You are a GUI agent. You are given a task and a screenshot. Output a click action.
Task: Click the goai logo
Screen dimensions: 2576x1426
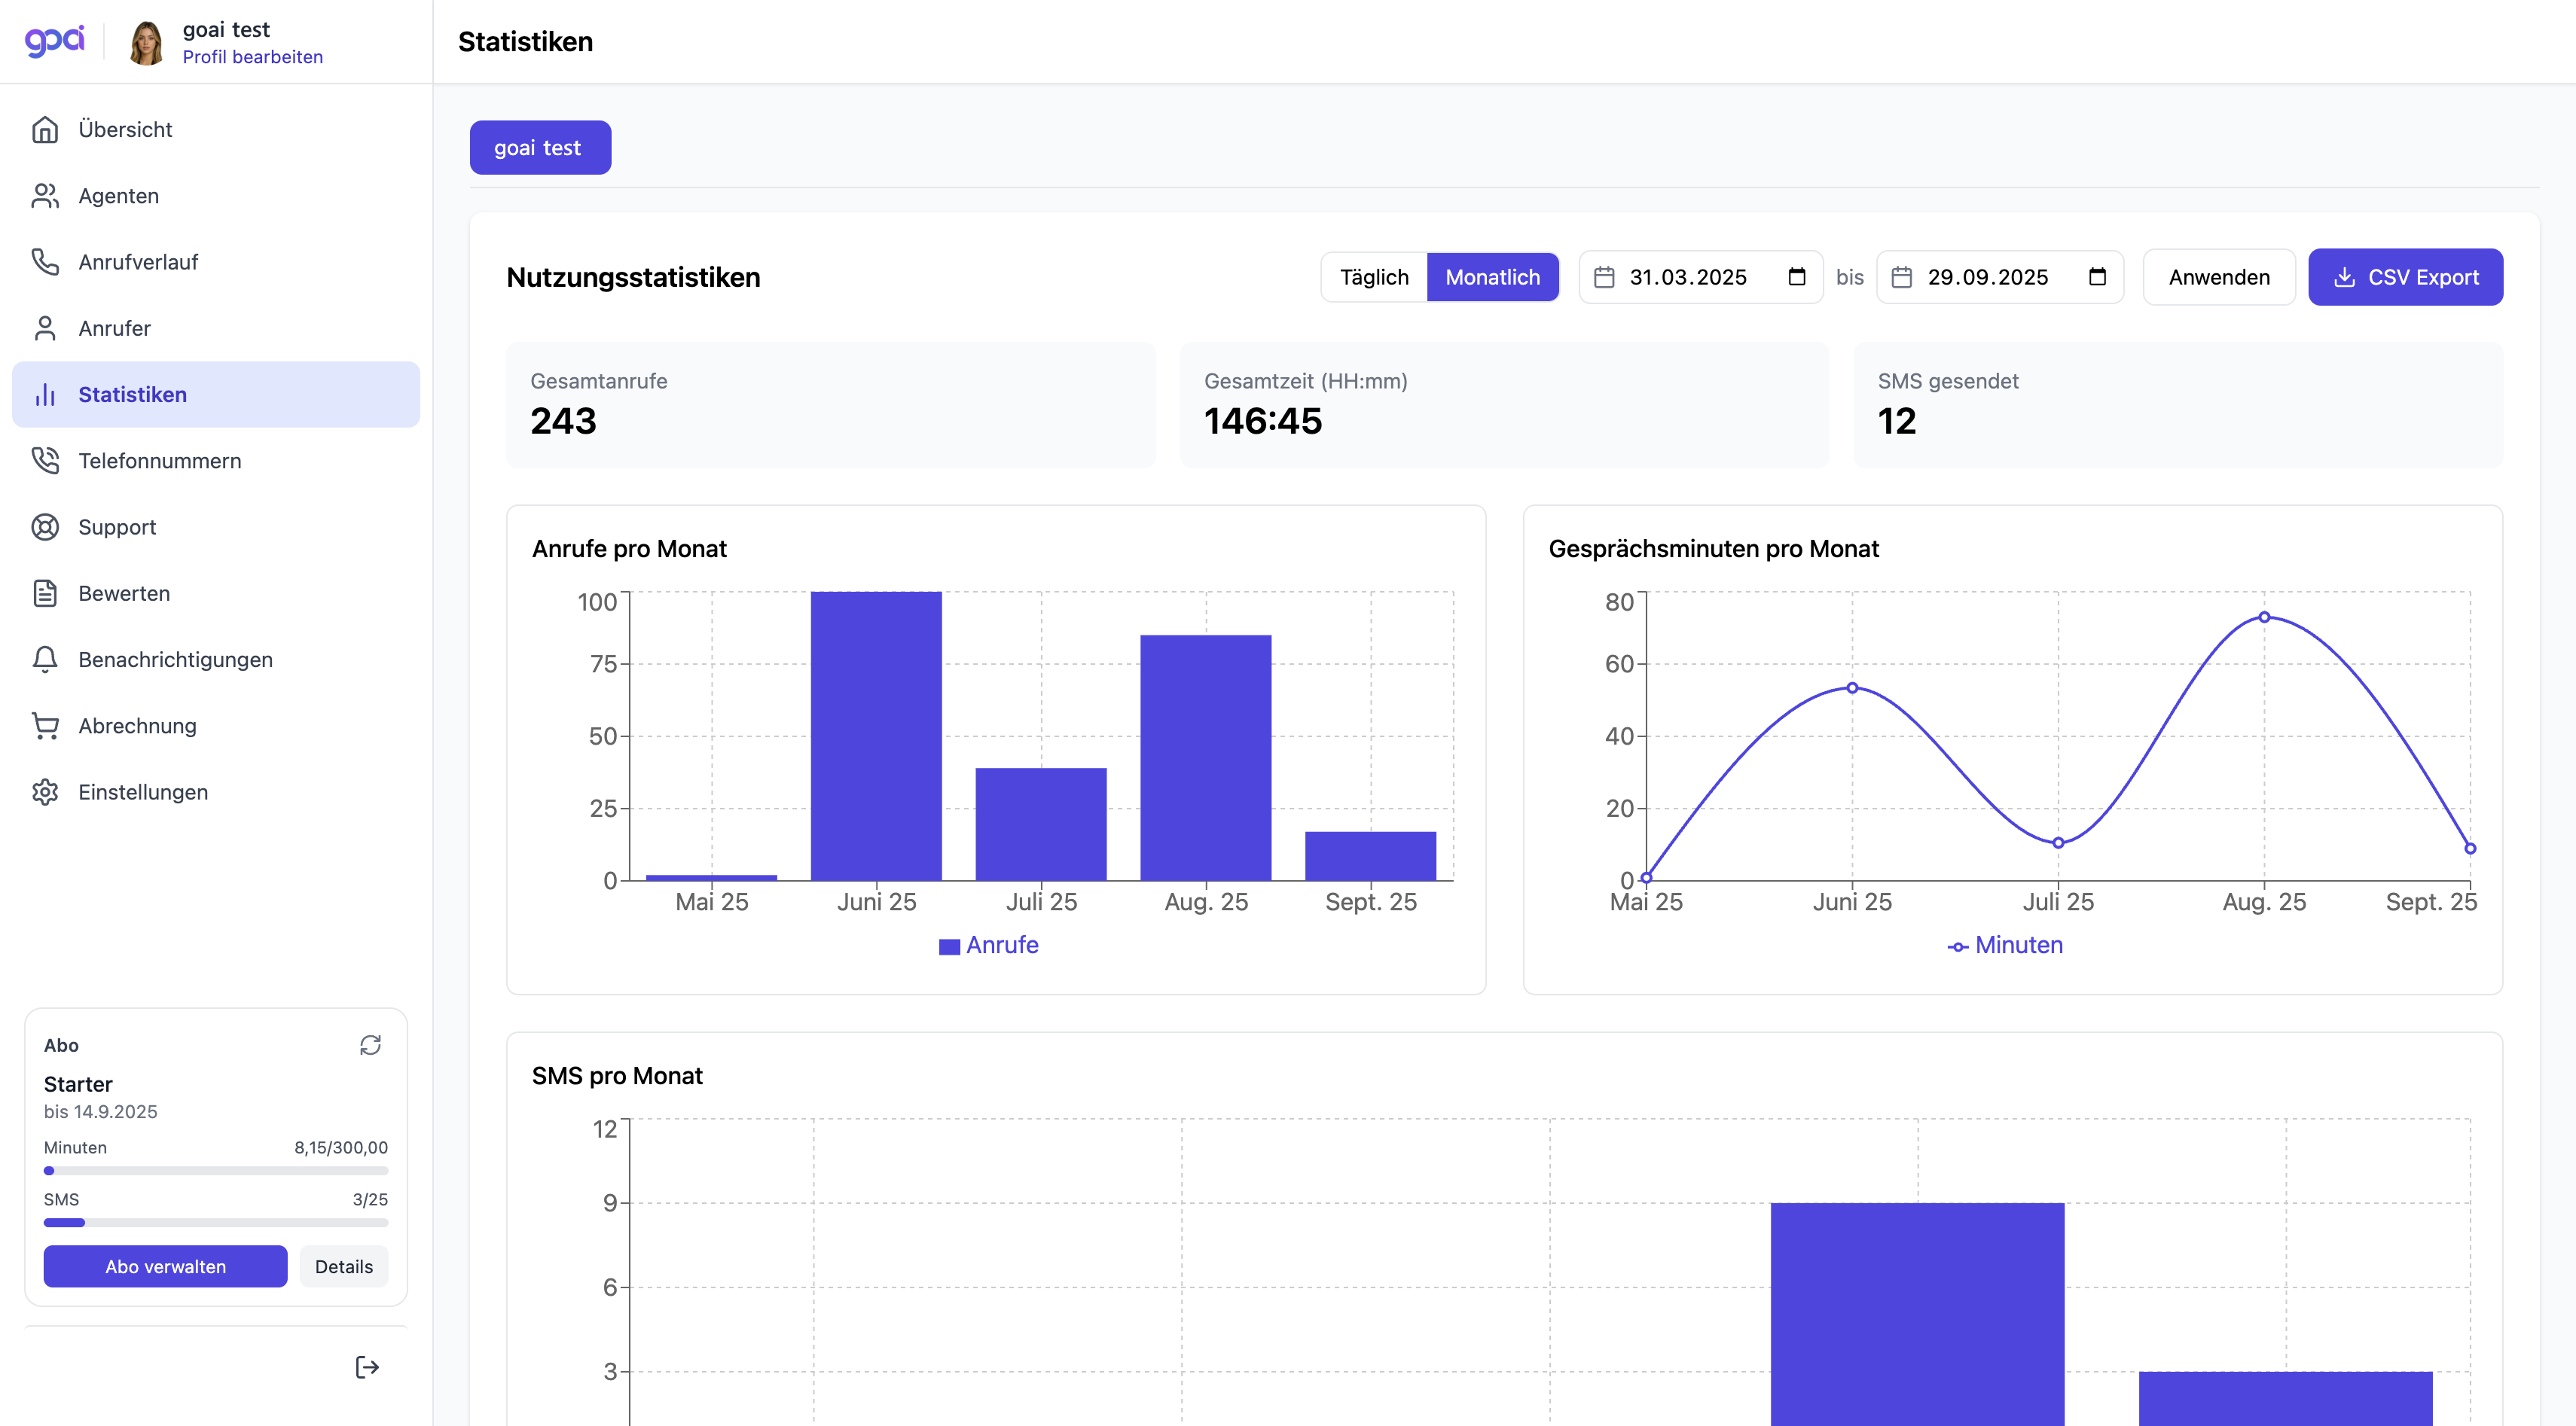click(x=55, y=41)
